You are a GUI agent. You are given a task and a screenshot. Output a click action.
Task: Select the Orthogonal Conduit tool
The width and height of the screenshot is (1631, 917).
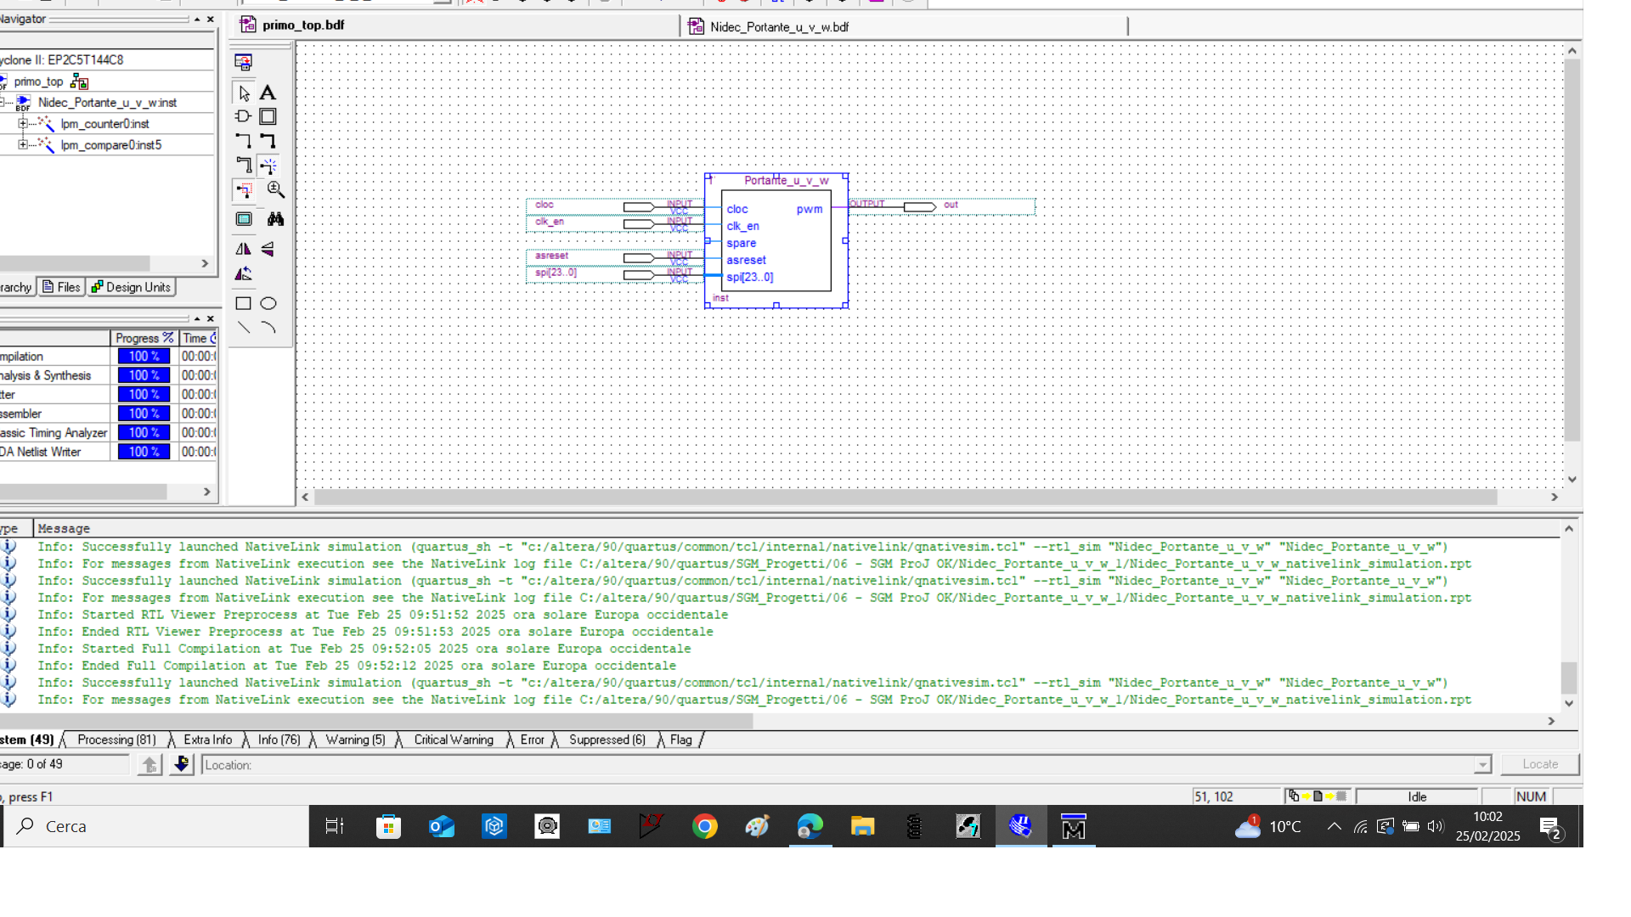point(244,165)
